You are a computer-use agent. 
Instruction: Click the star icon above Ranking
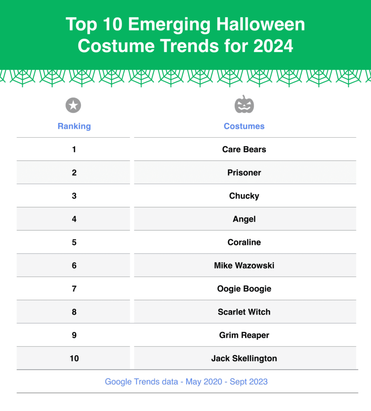[73, 106]
